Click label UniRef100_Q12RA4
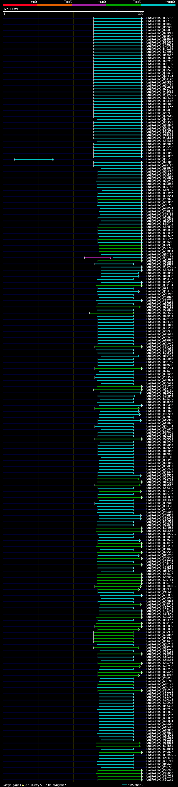This screenshot has width=178, height=787. coord(159,316)
